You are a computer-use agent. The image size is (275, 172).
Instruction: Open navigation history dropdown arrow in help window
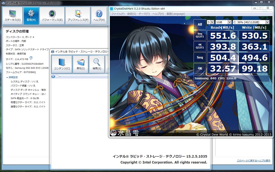pyautogui.click(x=60, y=77)
